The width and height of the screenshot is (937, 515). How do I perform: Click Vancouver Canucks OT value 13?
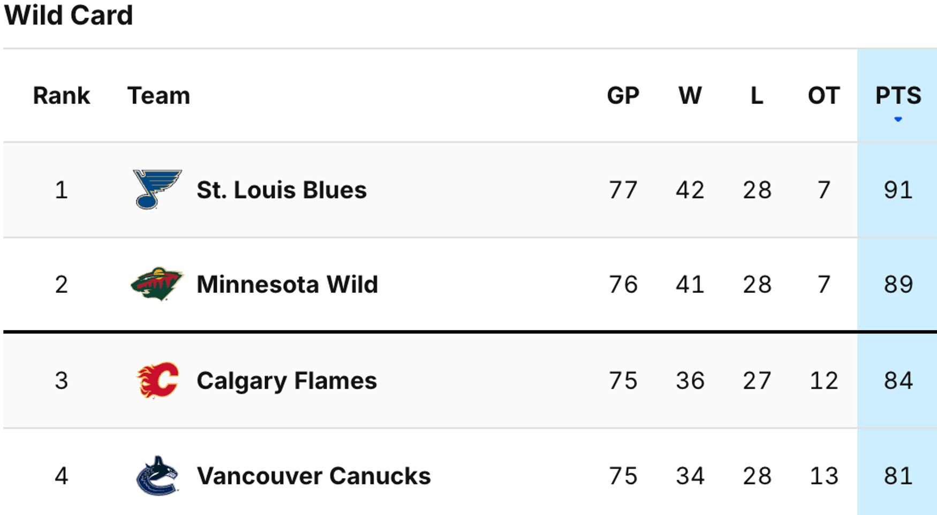point(823,476)
